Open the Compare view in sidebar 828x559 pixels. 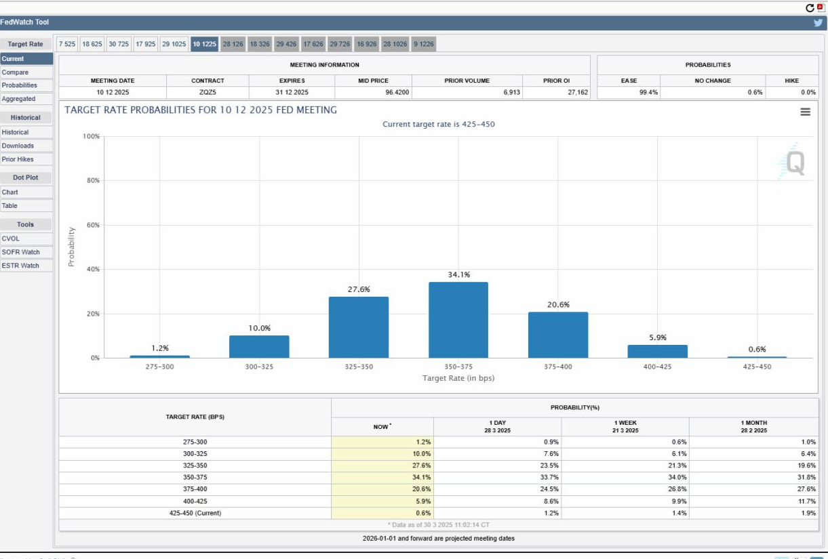click(26, 73)
